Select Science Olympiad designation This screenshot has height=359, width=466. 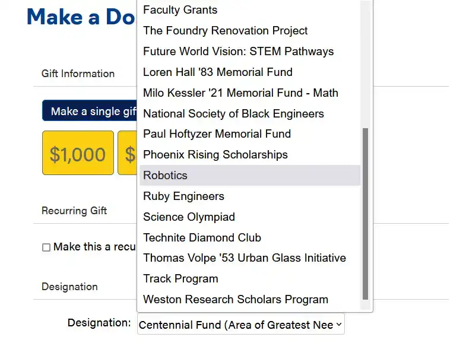point(189,217)
